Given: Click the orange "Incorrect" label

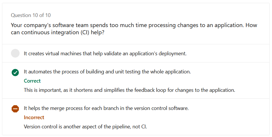Looking at the screenshot, I should pos(34,117).
